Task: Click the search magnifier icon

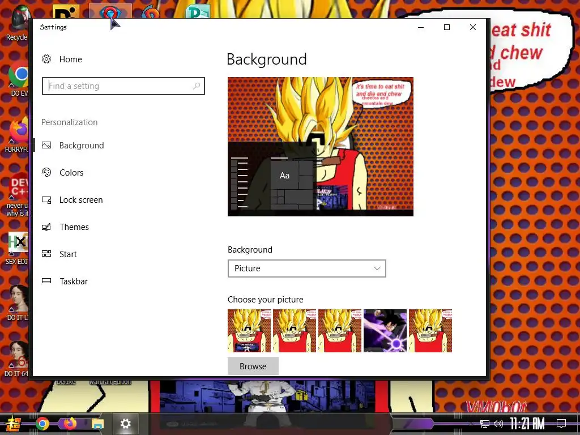Action: coord(197,86)
